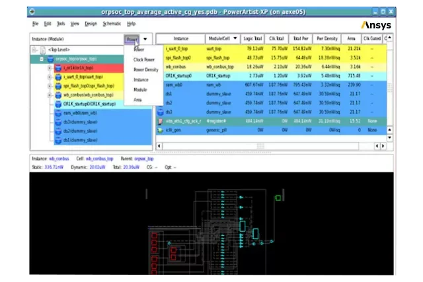Select the ram_wb0 row in the table

coord(271,85)
